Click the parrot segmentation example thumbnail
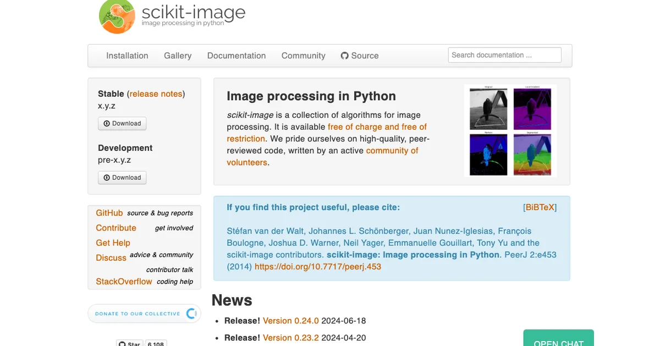Viewport: 660px width, 346px height. [x=510, y=131]
